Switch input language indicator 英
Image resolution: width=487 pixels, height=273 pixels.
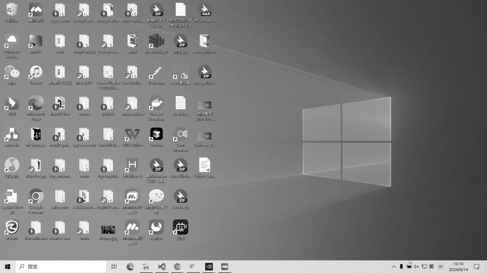click(x=431, y=267)
